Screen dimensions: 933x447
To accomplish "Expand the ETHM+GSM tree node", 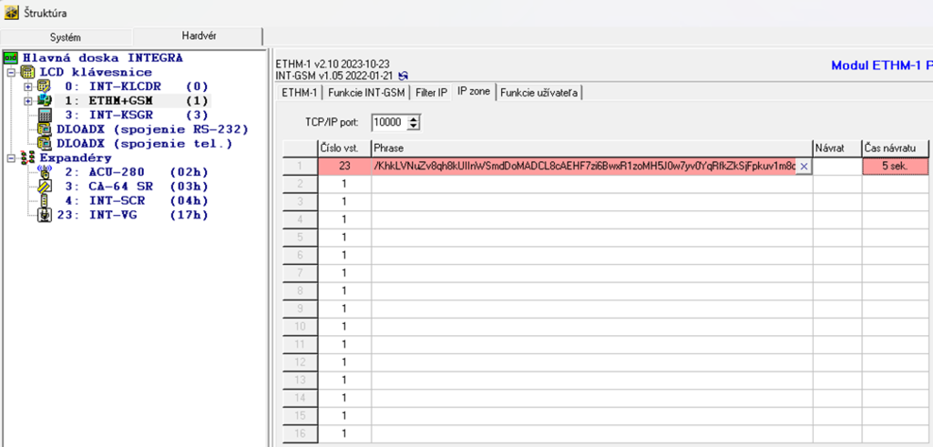I will coord(28,101).
